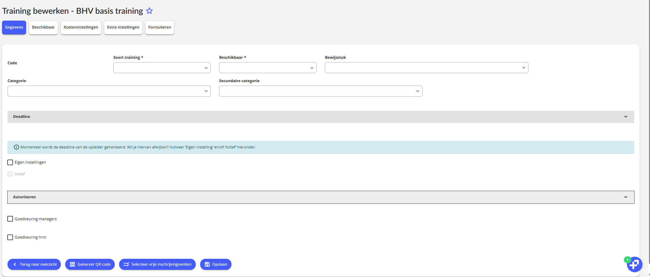Collapse the Autoriseren section
Screen dimensions: 650x277
point(321,197)
